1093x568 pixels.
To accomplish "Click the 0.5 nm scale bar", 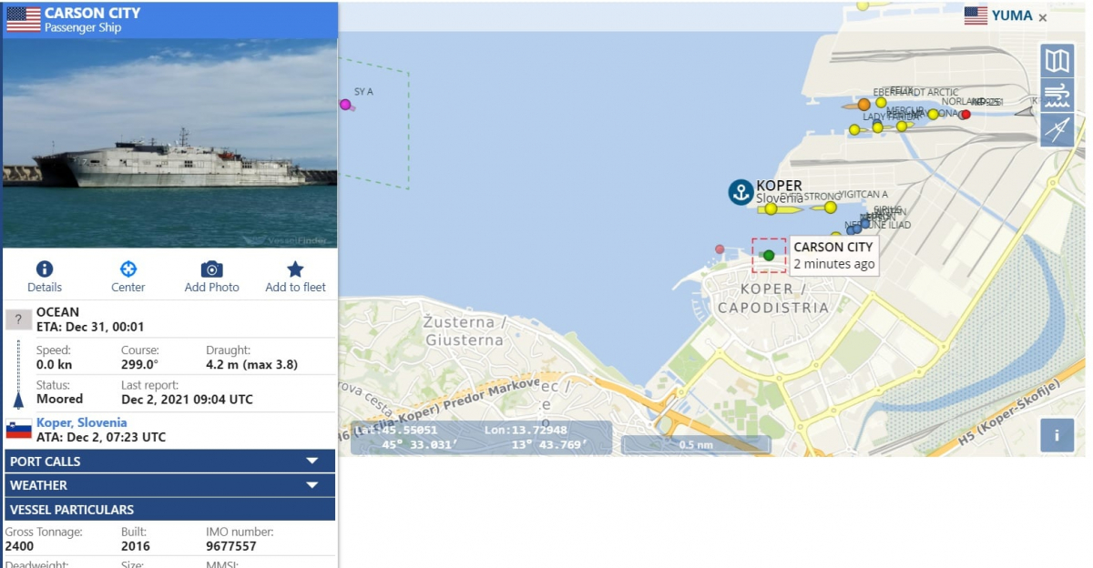I will (696, 445).
